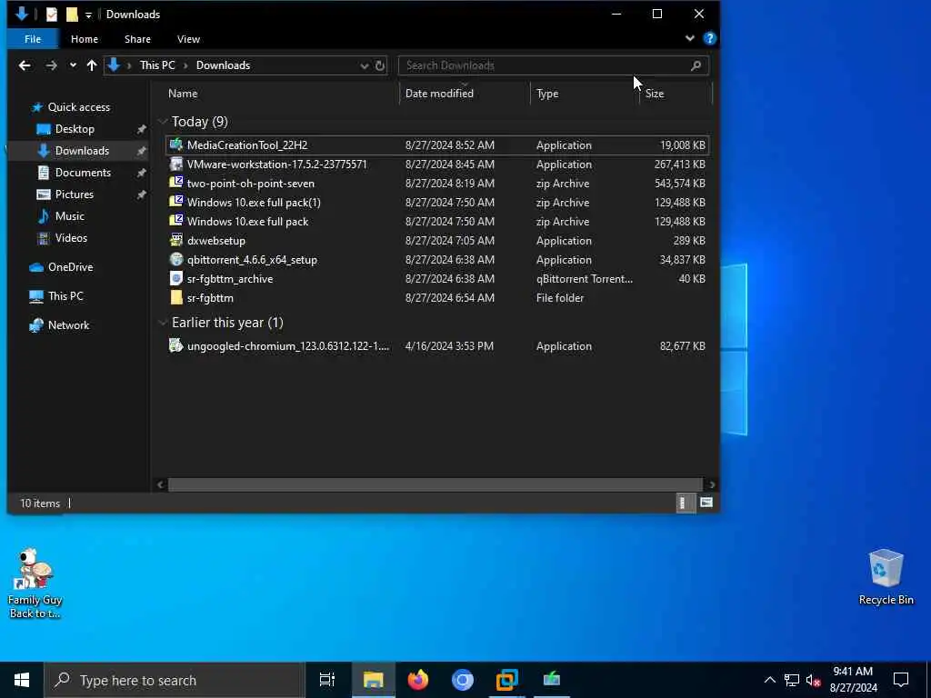Click the taskbar search box
The image size is (931, 698).
175,680
